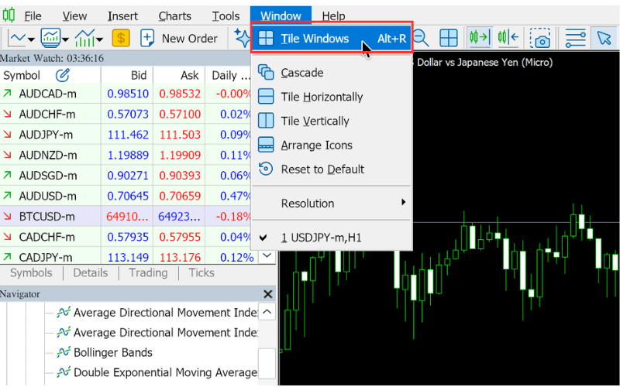The image size is (620, 387).
Task: Click the Bid column header
Action: pyautogui.click(x=127, y=75)
